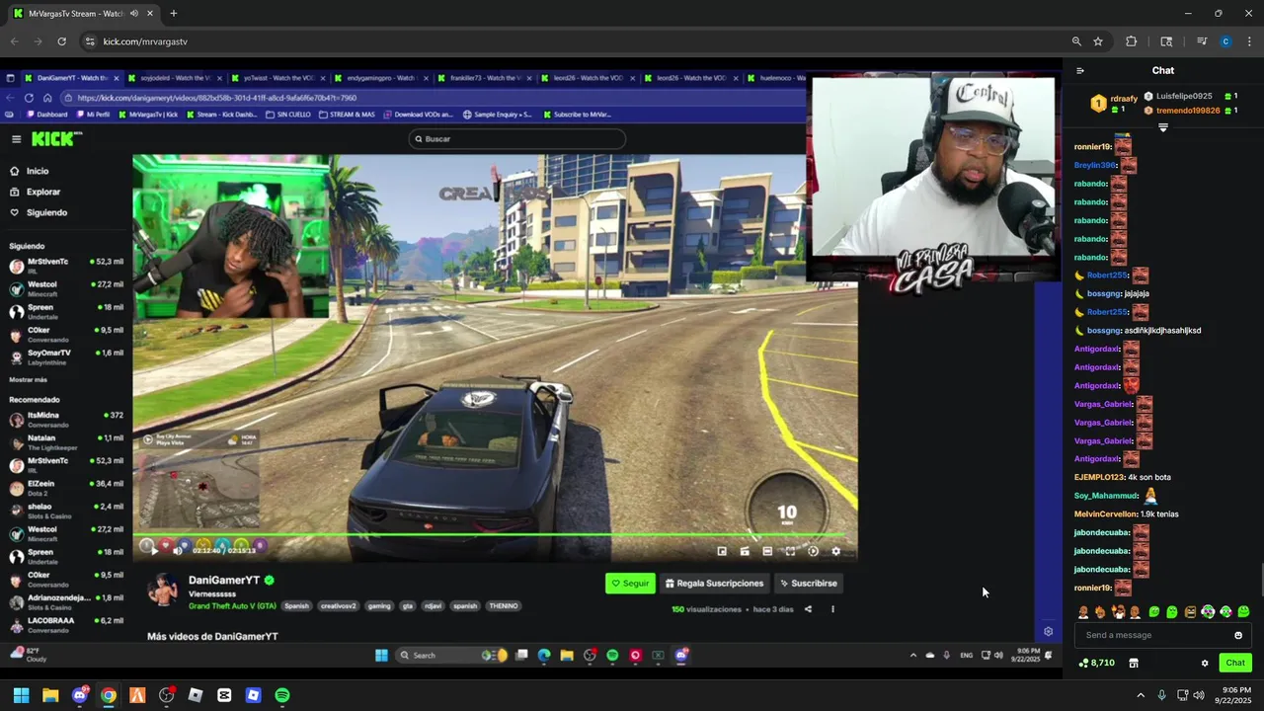The height and width of the screenshot is (711, 1264).
Task: Click the hamburger menu beside Kick logo
Action: pyautogui.click(x=16, y=139)
